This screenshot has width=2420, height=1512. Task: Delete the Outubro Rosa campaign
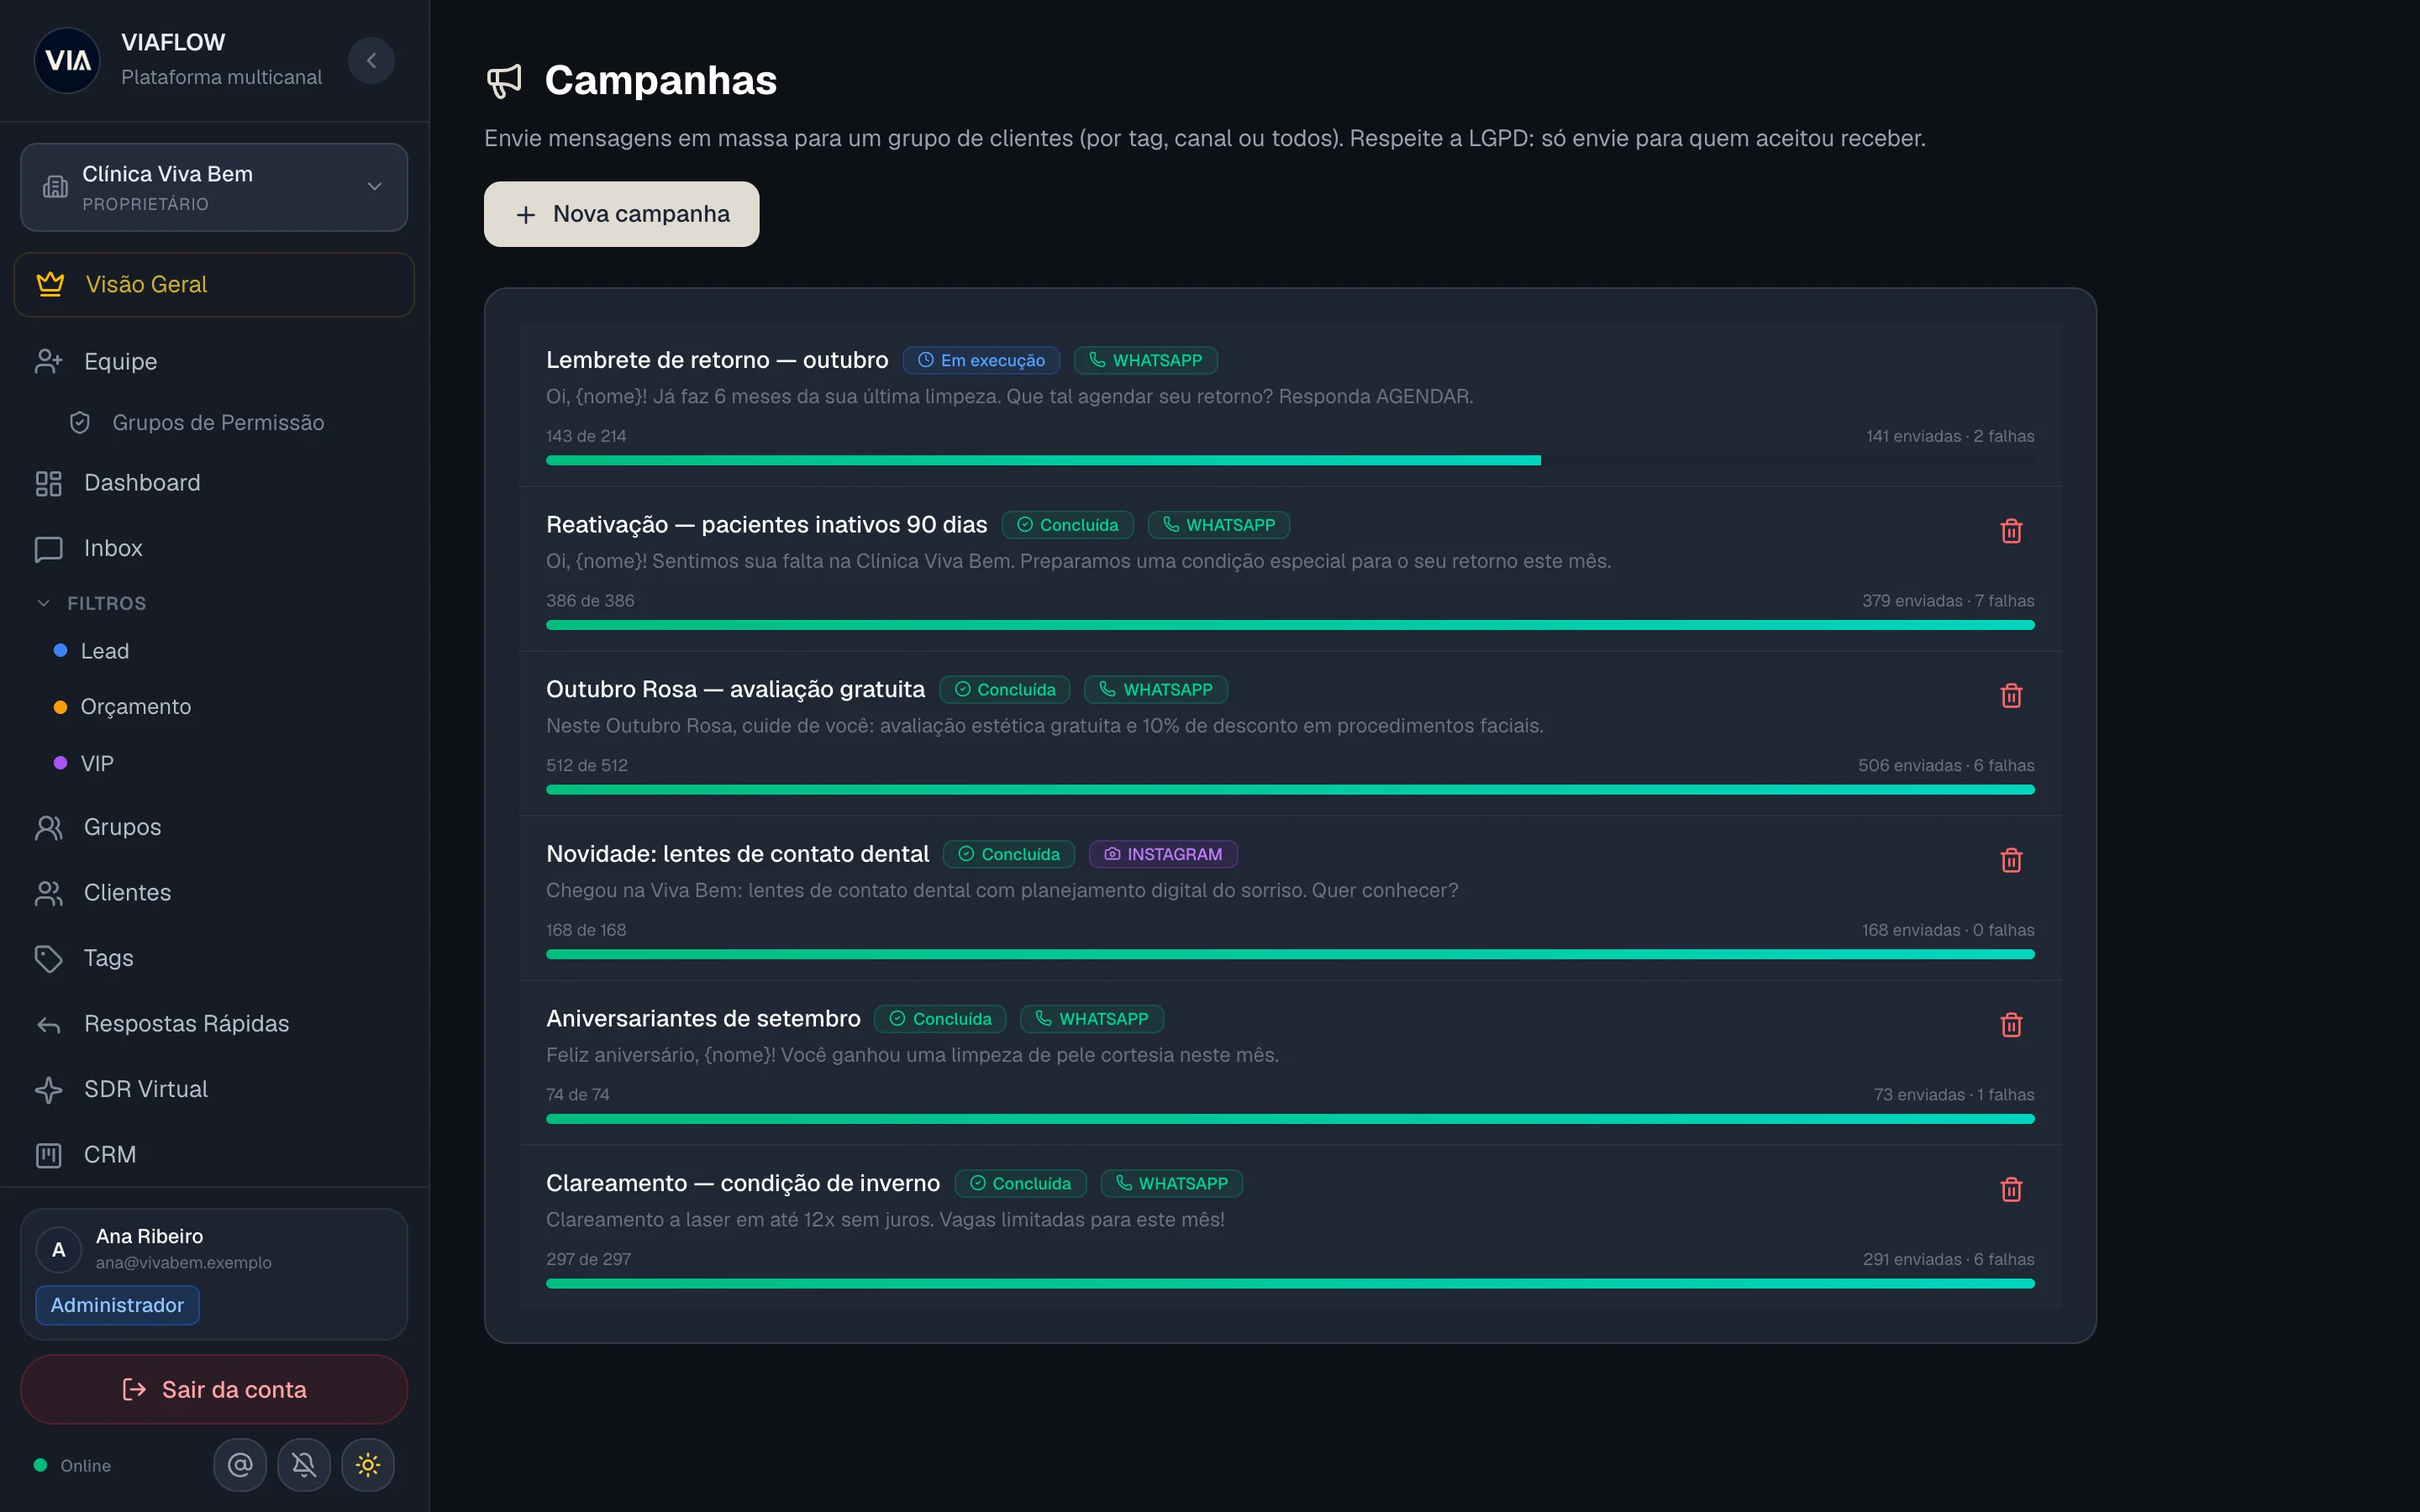point(2011,696)
